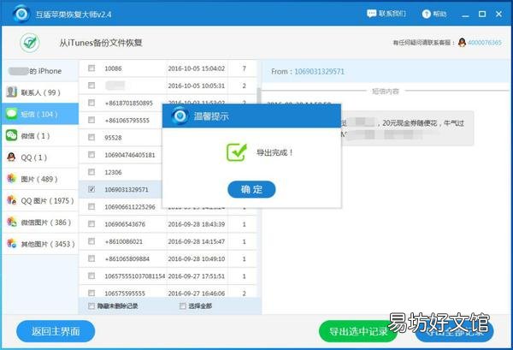Click the green checkmark iTunes recovery icon
The height and width of the screenshot is (350, 513).
click(30, 43)
